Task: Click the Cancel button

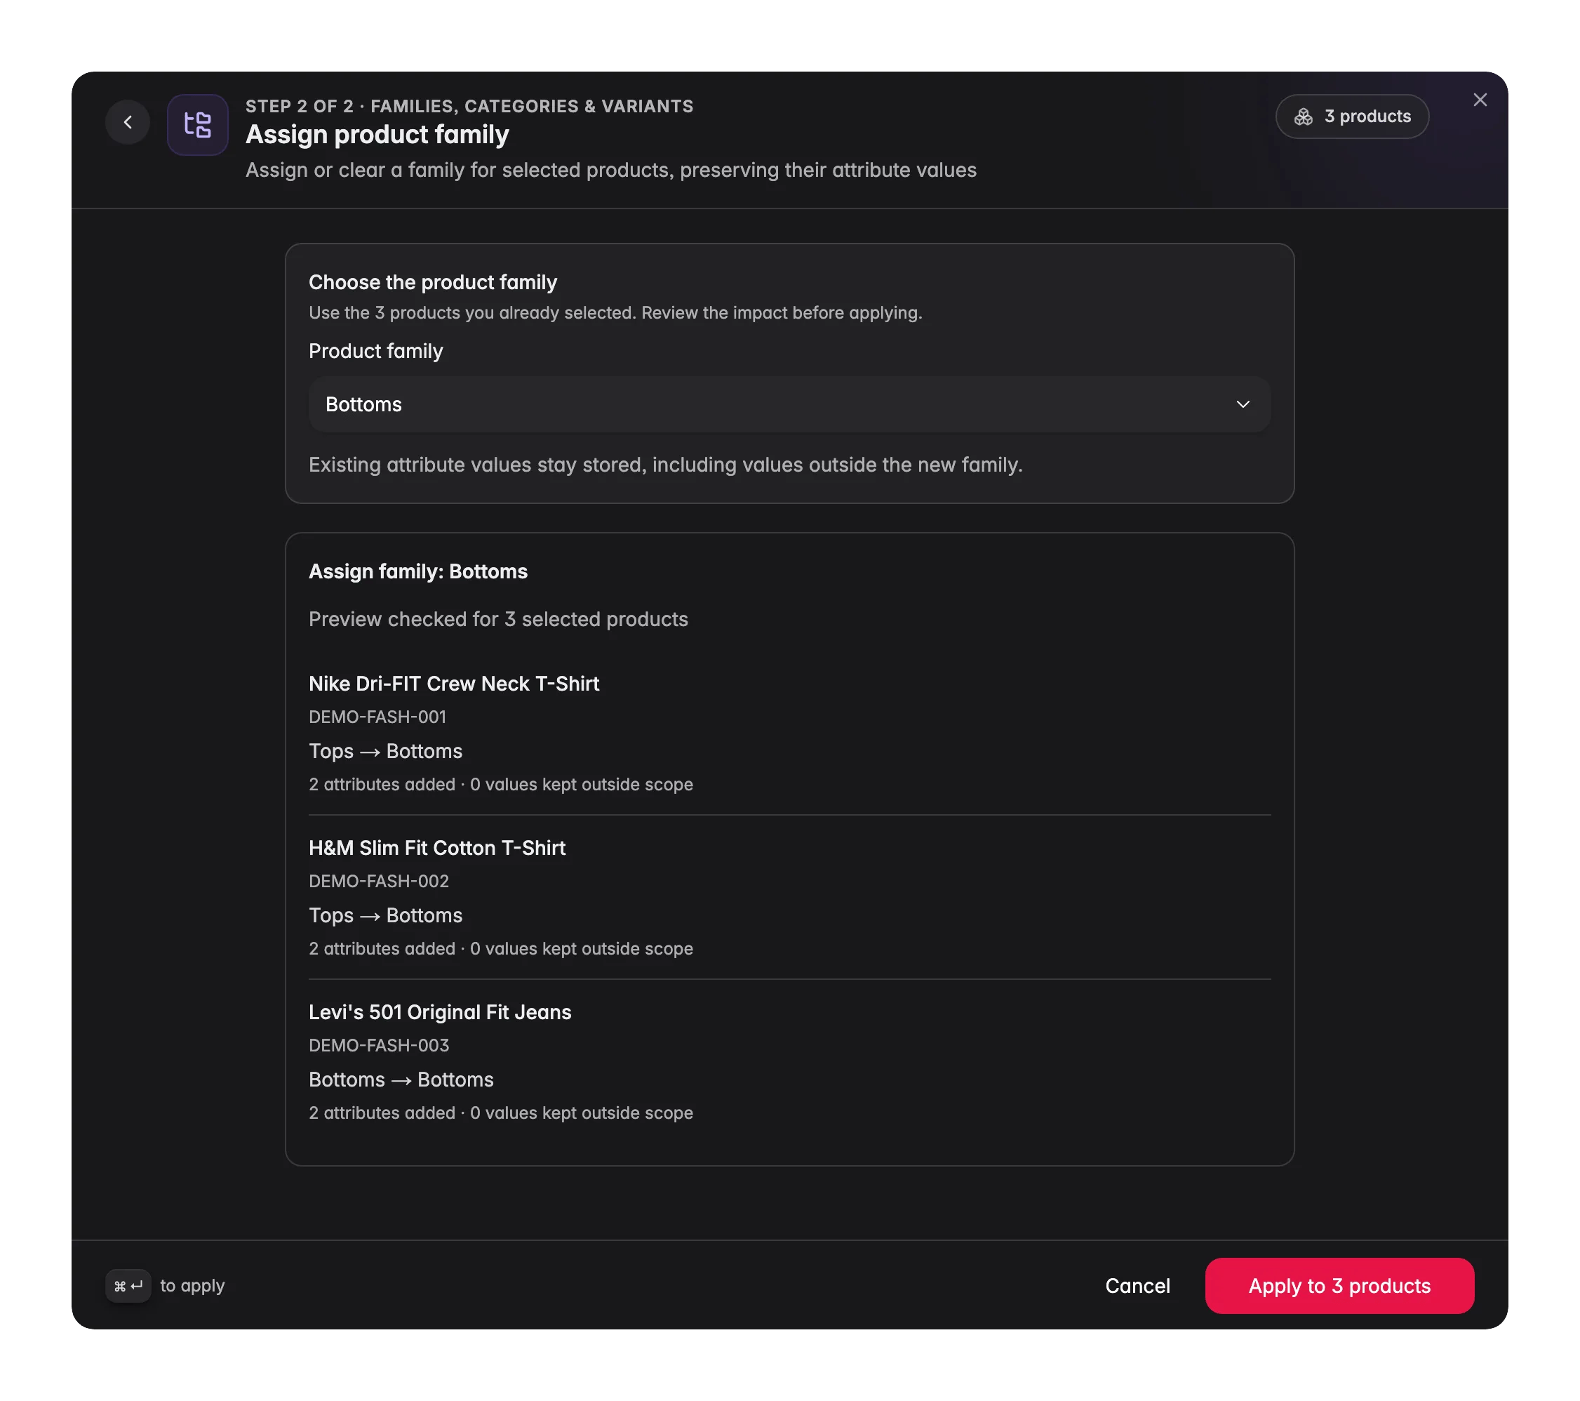Action: pos(1137,1286)
